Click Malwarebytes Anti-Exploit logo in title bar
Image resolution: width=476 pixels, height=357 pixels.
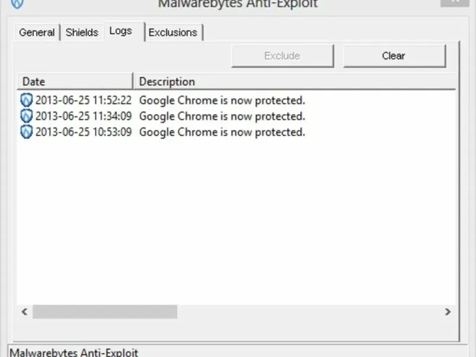click(17, 4)
